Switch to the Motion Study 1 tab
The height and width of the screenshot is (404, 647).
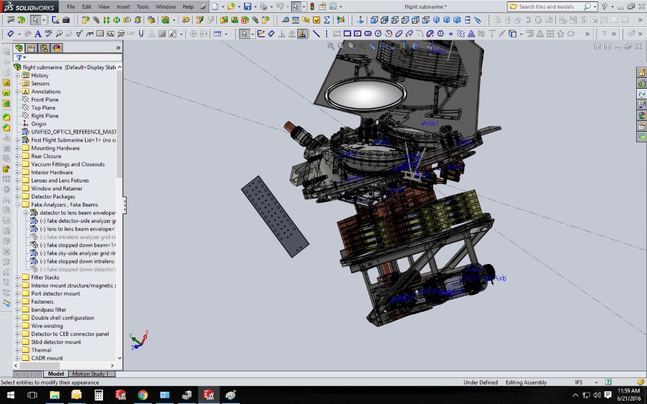pyautogui.click(x=90, y=374)
